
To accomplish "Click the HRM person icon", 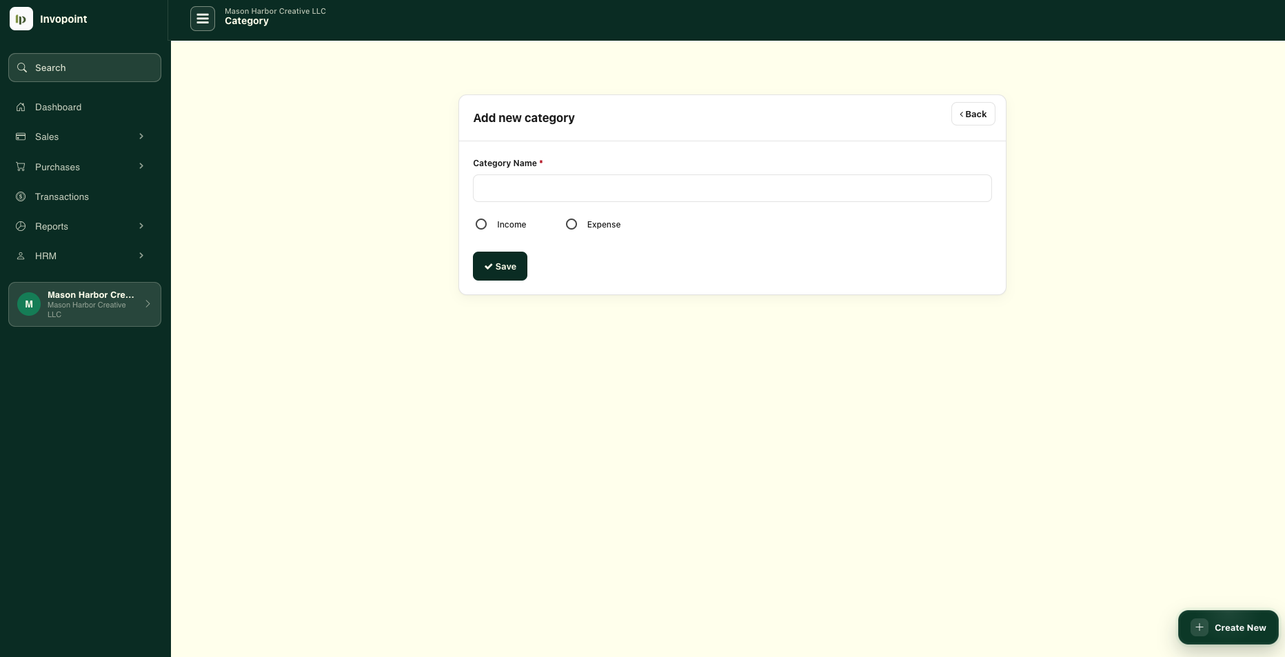I will [x=21, y=256].
